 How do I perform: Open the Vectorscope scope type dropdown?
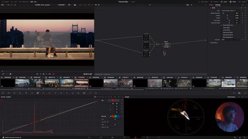click(232, 97)
